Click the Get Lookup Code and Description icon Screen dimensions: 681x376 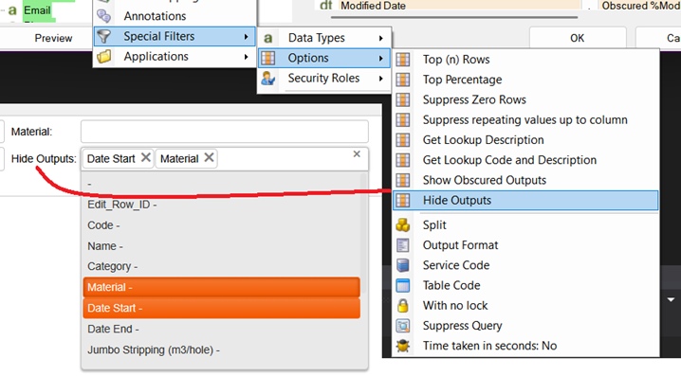tap(402, 160)
